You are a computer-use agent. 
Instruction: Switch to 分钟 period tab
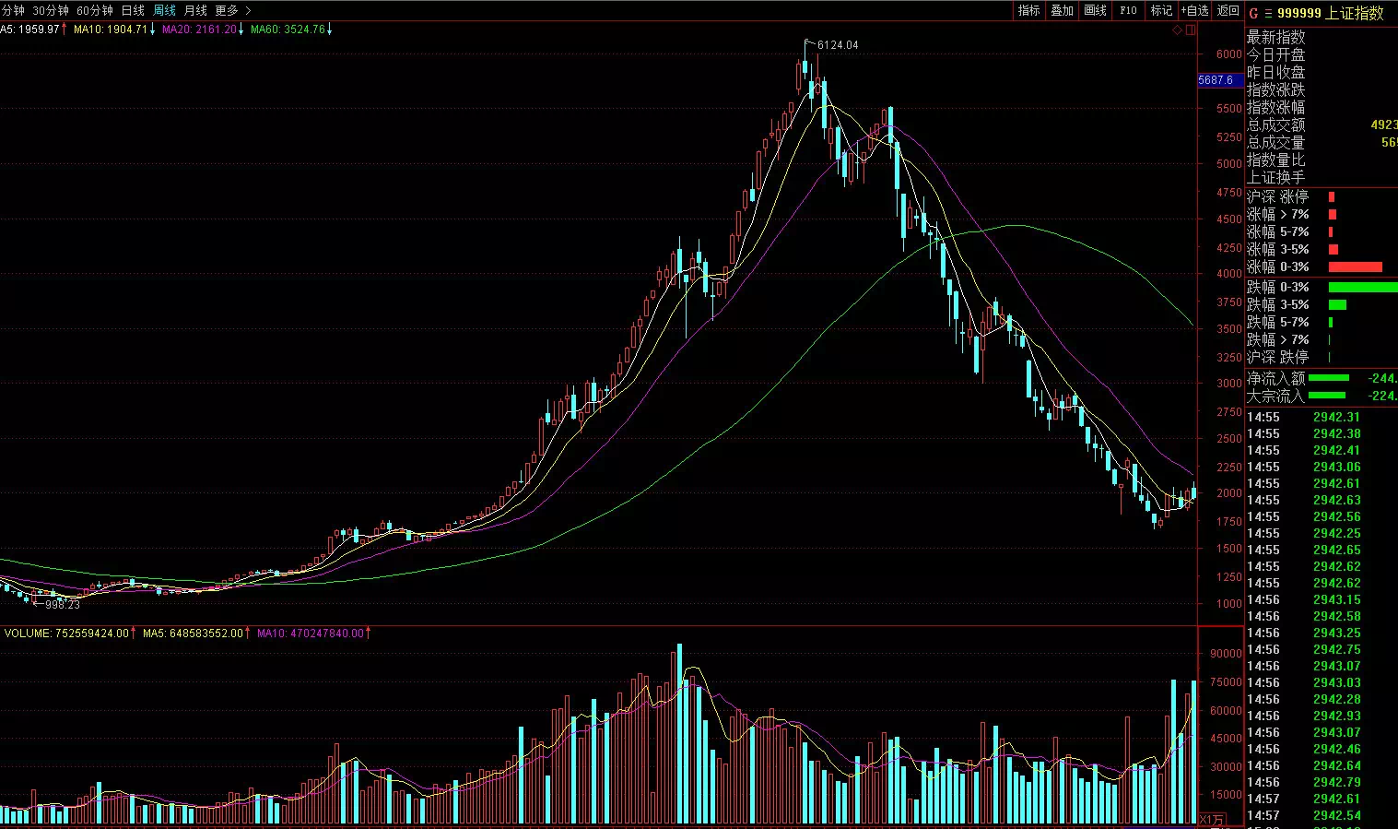tap(13, 10)
